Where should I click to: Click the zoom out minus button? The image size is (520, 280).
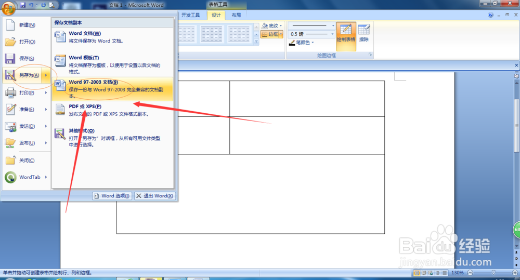[x=470, y=273]
